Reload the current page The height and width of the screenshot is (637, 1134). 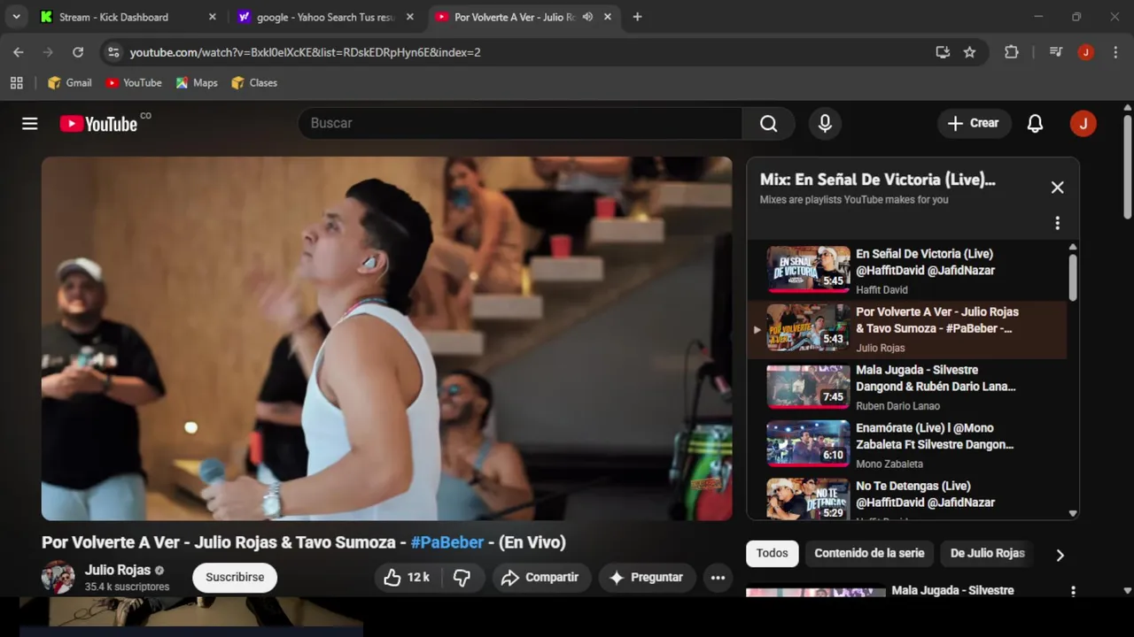(x=78, y=52)
